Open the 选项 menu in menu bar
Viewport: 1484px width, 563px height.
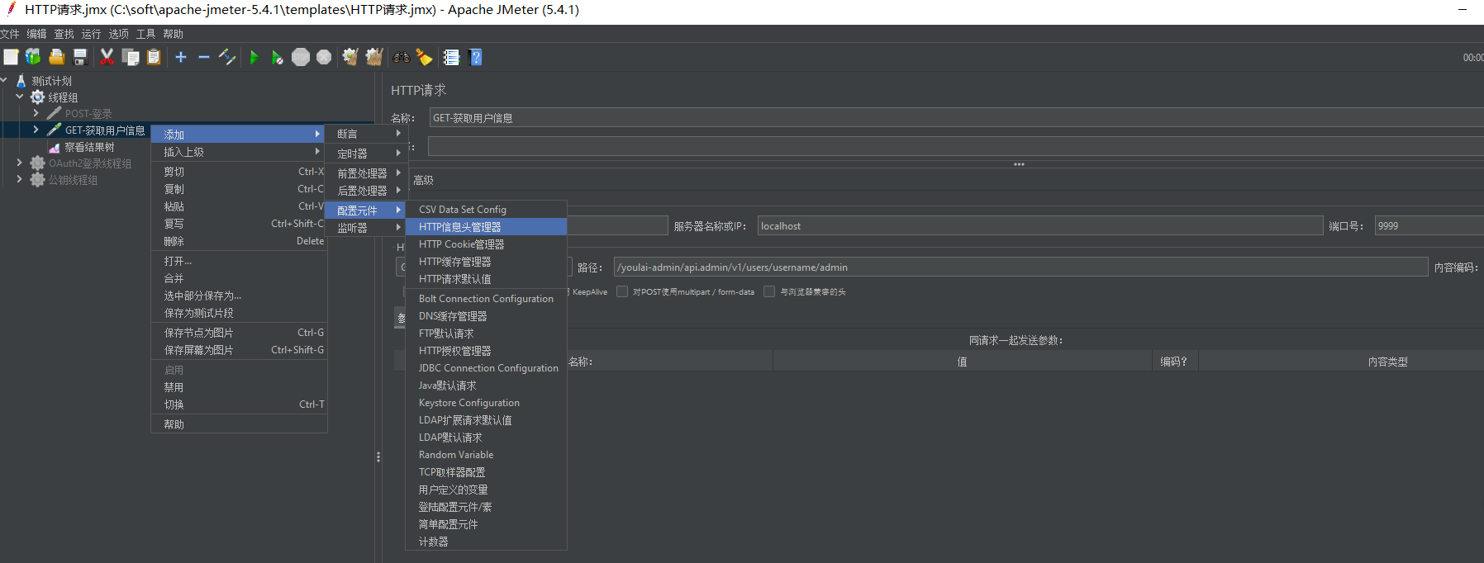(119, 34)
